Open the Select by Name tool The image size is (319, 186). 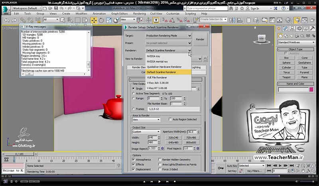point(70,20)
